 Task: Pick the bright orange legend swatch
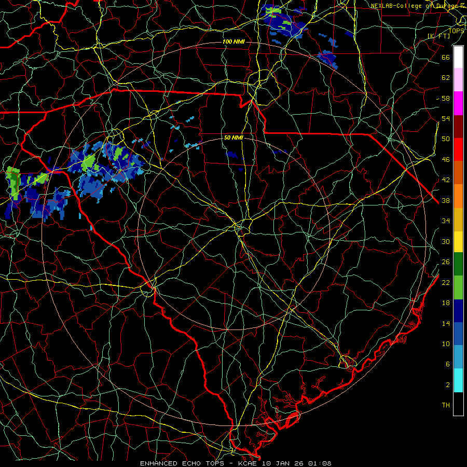pos(458,196)
